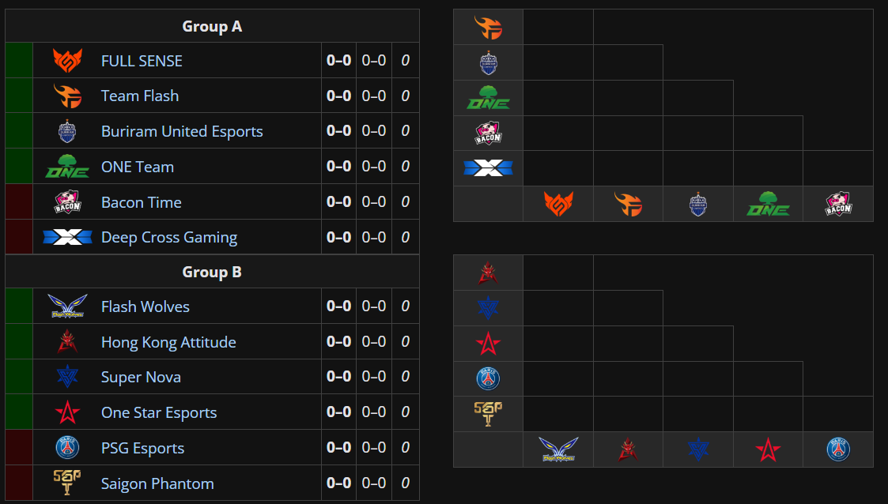
Task: Open Flash Wolves logo in Group B standings
Action: pos(67,307)
